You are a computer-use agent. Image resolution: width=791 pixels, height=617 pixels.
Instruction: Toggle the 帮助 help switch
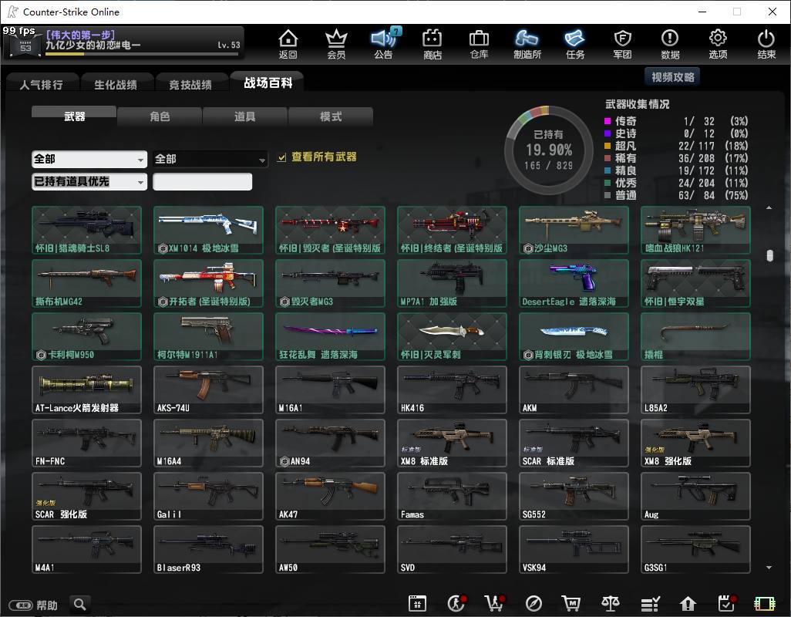21,605
